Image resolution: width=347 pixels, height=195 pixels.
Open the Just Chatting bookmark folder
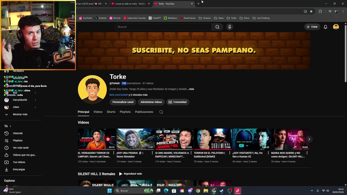point(261,18)
